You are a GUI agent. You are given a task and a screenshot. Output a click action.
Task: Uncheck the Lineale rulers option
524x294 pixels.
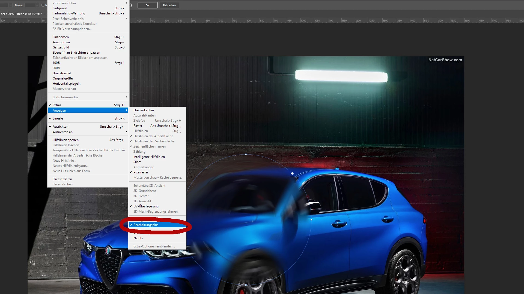tap(58, 118)
